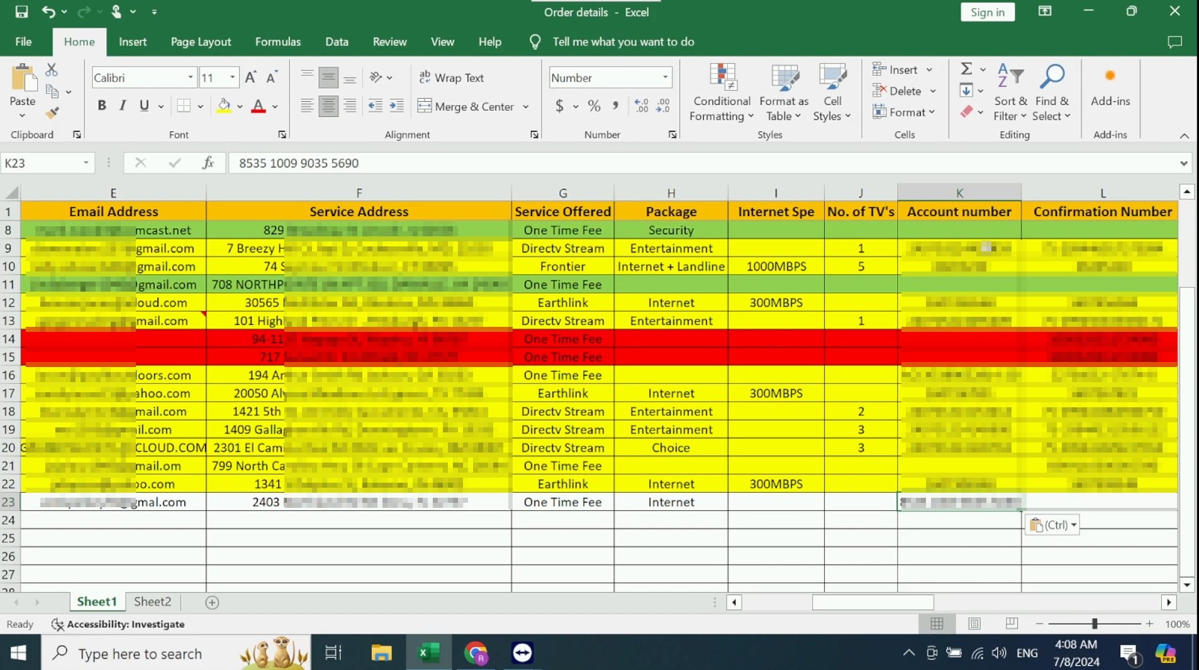Image resolution: width=1199 pixels, height=670 pixels.
Task: Open the Number format dropdown
Action: [665, 77]
